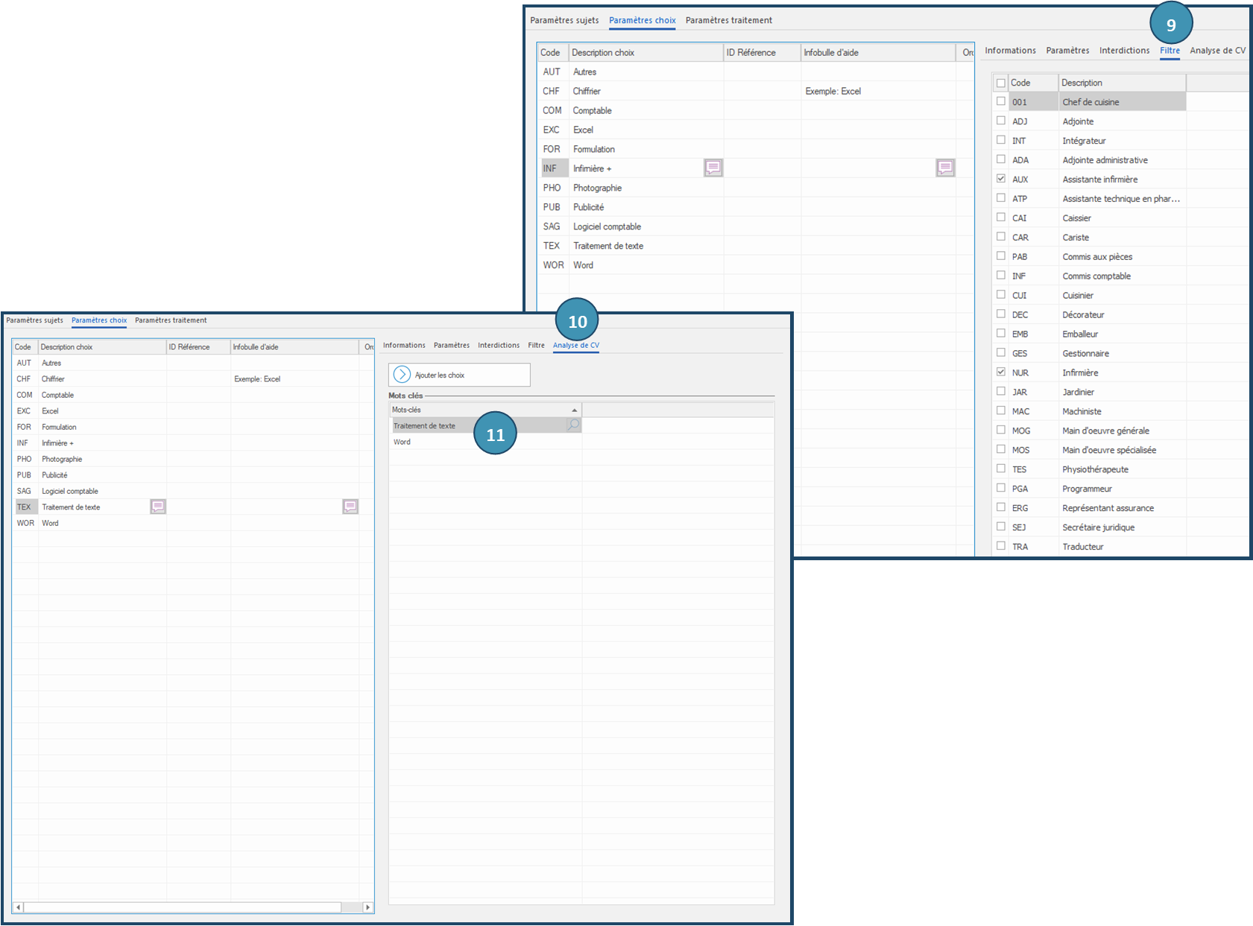The image size is (1253, 926).
Task: Click the magnifier icon in Traitement de texte keyword
Action: 573,425
